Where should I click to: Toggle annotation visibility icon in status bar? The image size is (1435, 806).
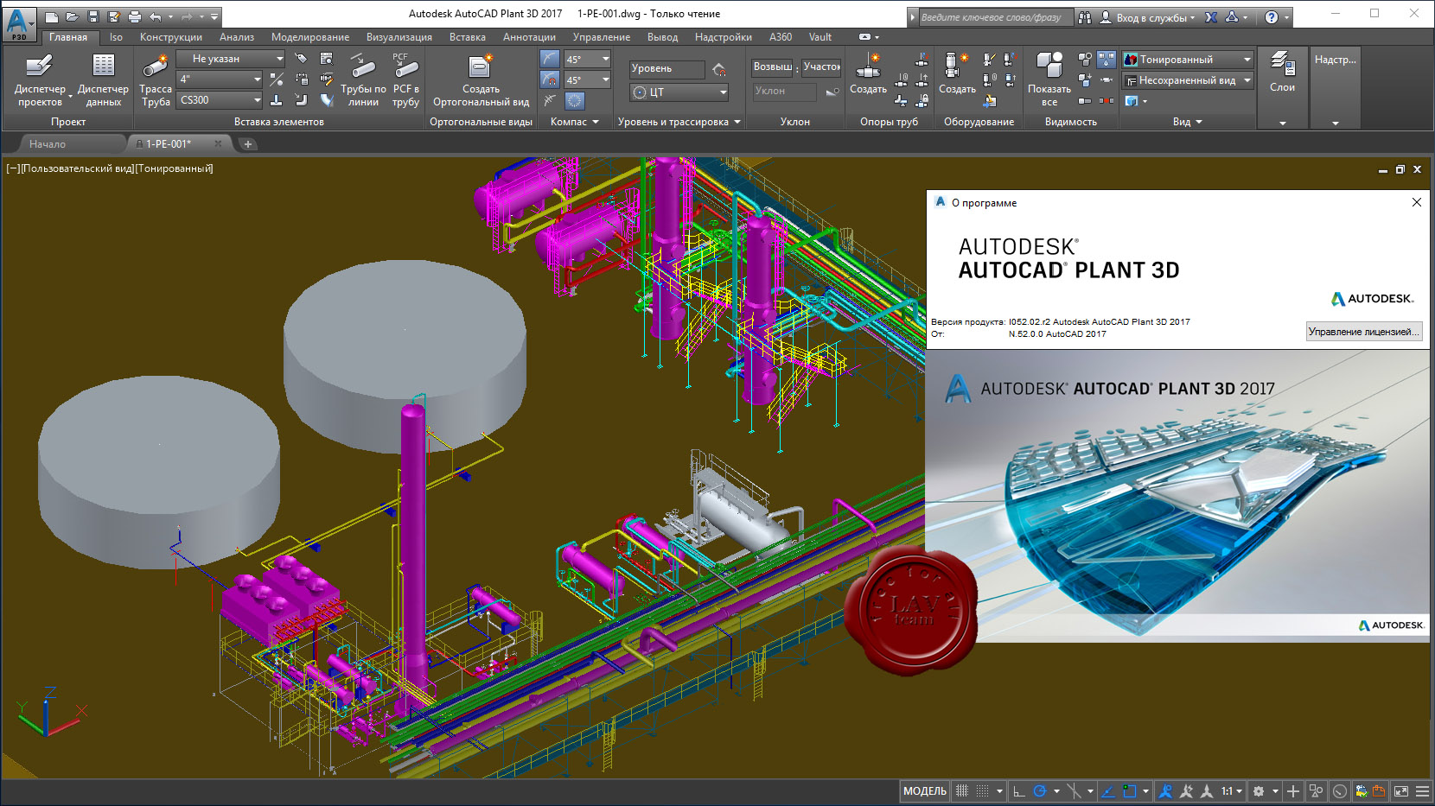[1166, 790]
